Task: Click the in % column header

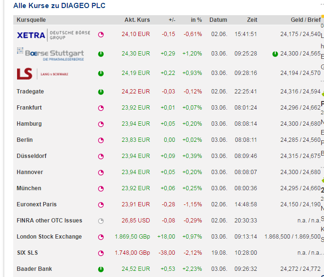Action: 196,20
